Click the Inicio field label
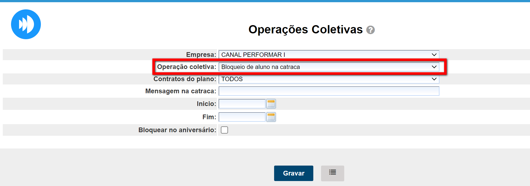Viewport: 530px width, 186px height. click(x=206, y=104)
